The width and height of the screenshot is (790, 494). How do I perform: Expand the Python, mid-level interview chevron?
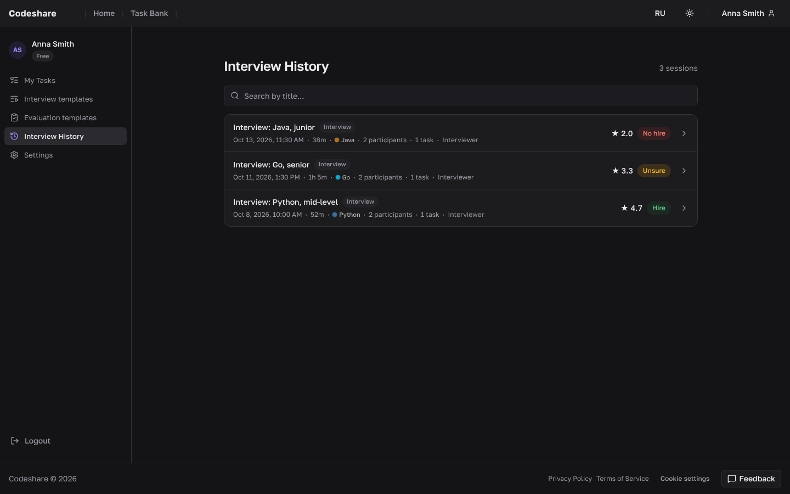point(684,208)
